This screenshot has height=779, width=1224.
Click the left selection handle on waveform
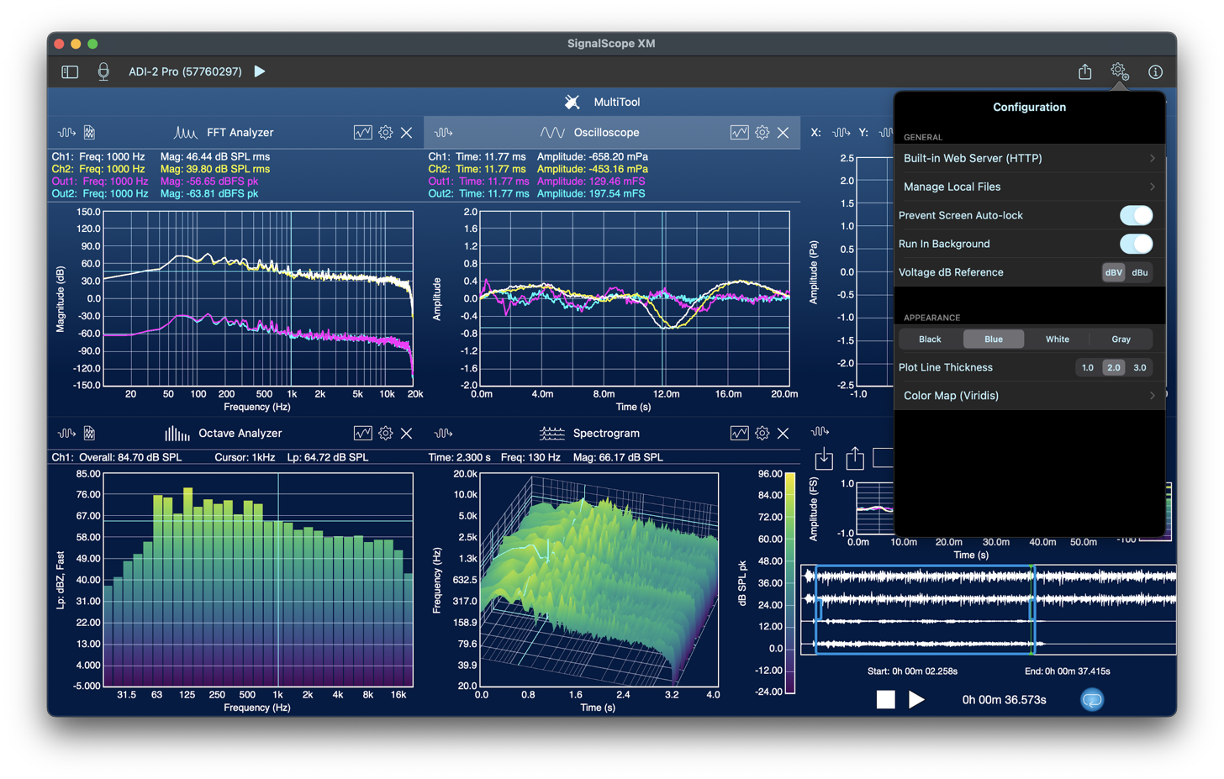pos(818,609)
